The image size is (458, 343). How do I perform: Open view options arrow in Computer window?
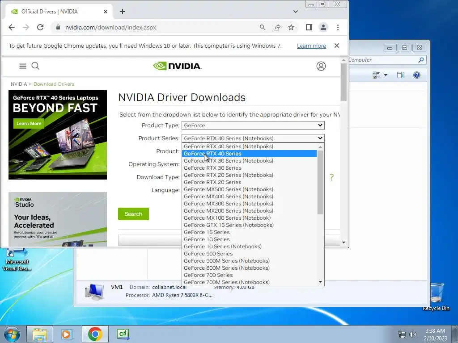click(386, 75)
